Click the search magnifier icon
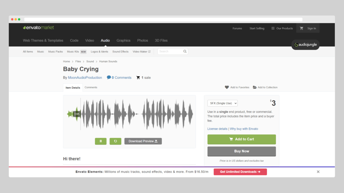Viewport: 344px width, 193px height. [x=185, y=51]
